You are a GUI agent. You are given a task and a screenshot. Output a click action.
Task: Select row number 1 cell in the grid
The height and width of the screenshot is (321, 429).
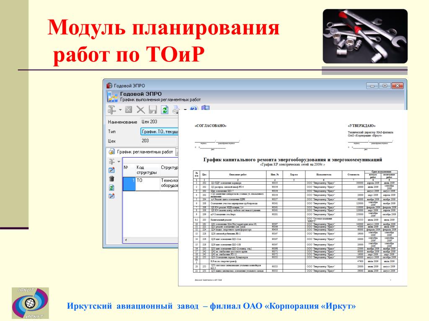129,184
